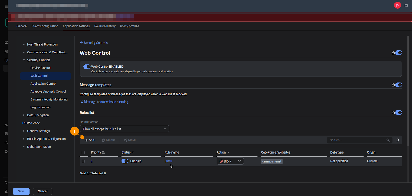Open the Event configuration tab

point(45,26)
